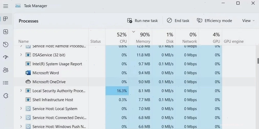Open the Performance sidebar icon

pyautogui.click(x=6, y=32)
